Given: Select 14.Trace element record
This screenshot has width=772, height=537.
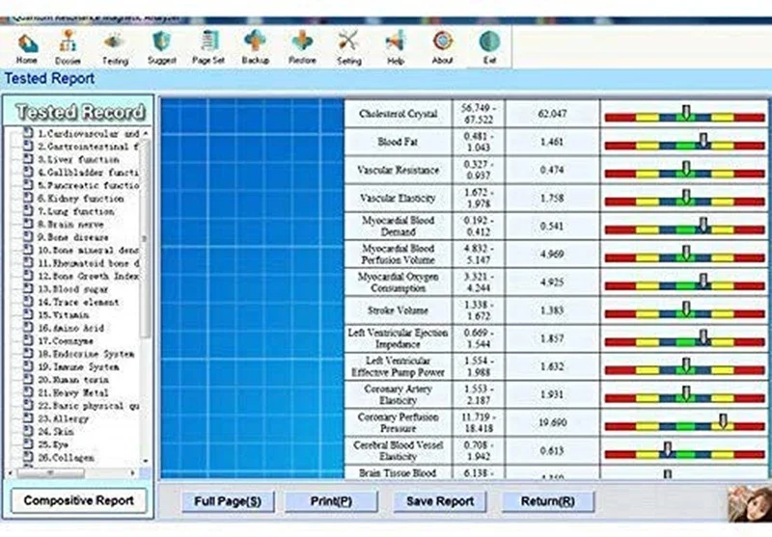Looking at the screenshot, I should tap(78, 302).
